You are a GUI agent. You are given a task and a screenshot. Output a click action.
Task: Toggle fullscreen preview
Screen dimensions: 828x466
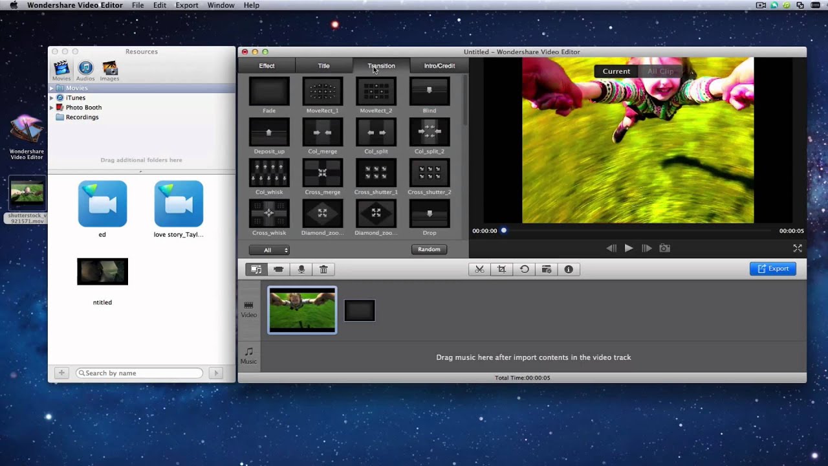798,248
